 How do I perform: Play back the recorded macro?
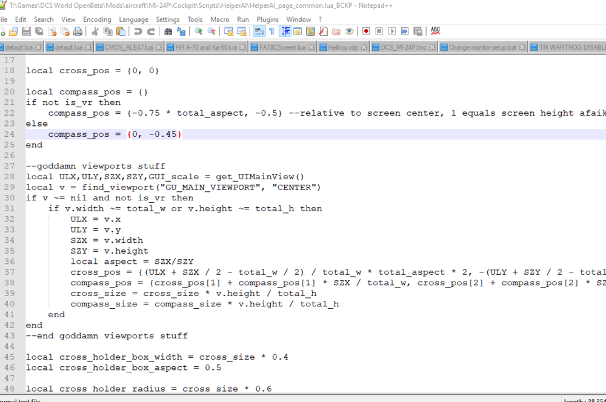(392, 31)
